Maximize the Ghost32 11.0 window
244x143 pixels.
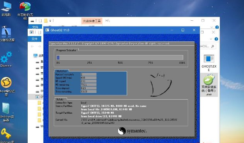coord(183,30)
